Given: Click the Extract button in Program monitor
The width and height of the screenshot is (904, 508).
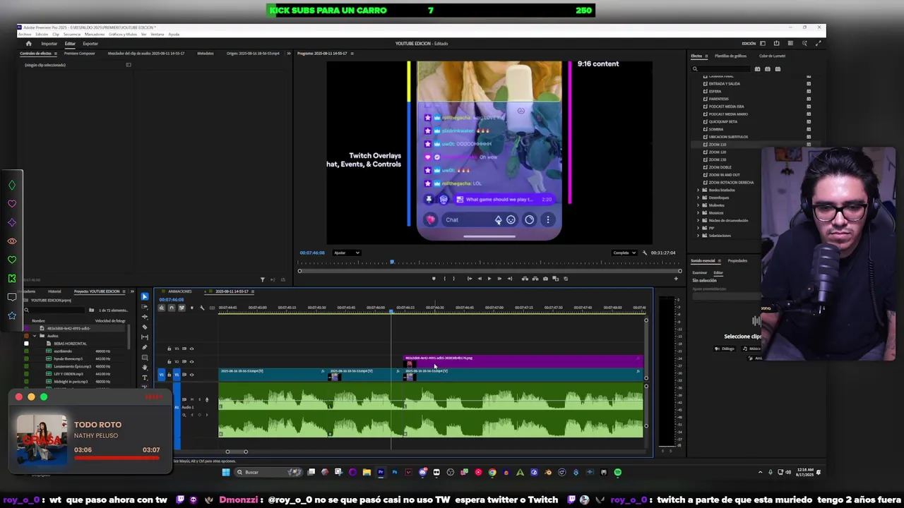Looking at the screenshot, I should click(535, 279).
